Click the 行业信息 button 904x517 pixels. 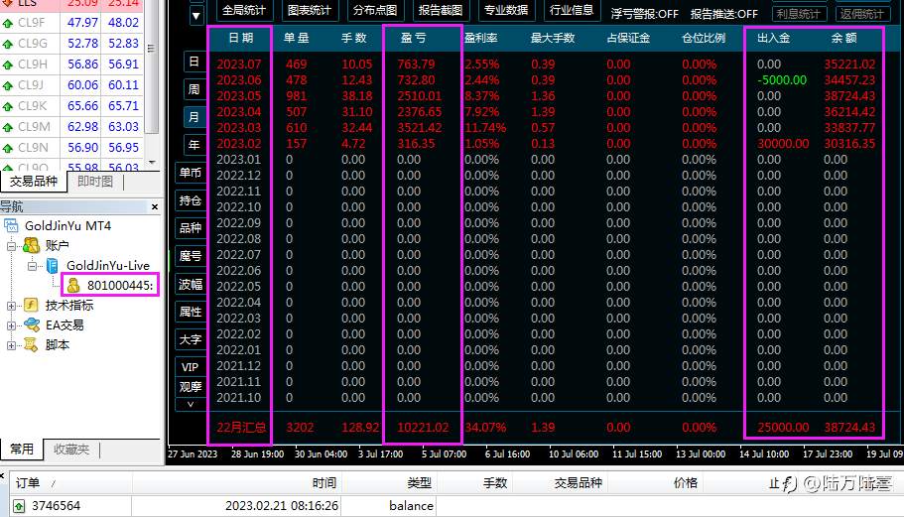(572, 10)
